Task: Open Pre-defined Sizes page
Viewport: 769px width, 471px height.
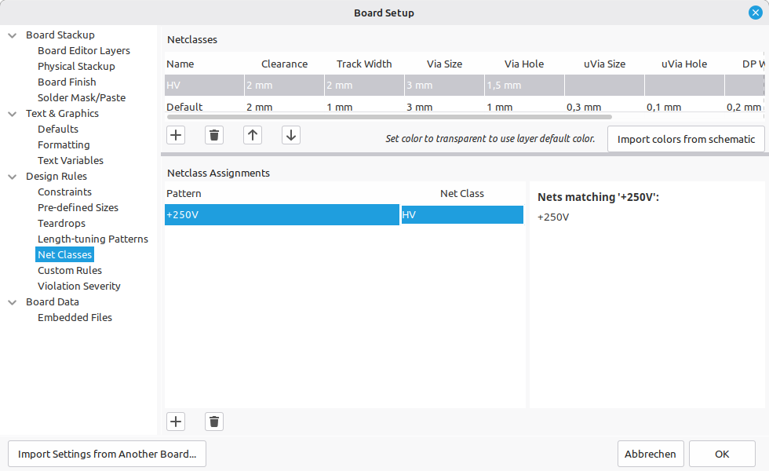Action: (78, 207)
